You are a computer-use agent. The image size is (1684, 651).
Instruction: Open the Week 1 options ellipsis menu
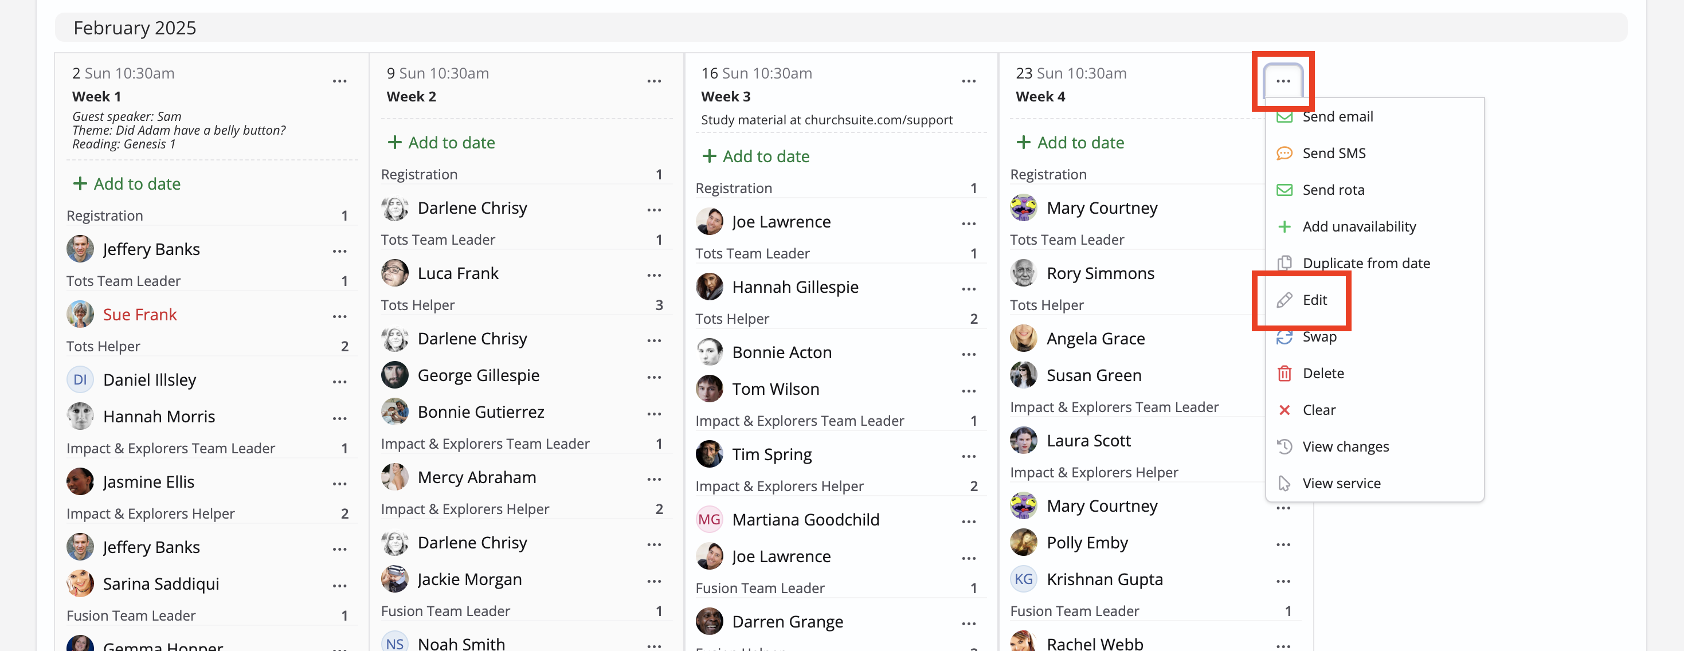click(x=339, y=81)
